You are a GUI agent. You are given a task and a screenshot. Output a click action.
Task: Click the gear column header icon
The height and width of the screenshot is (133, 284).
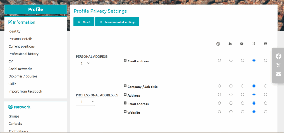click(x=242, y=44)
